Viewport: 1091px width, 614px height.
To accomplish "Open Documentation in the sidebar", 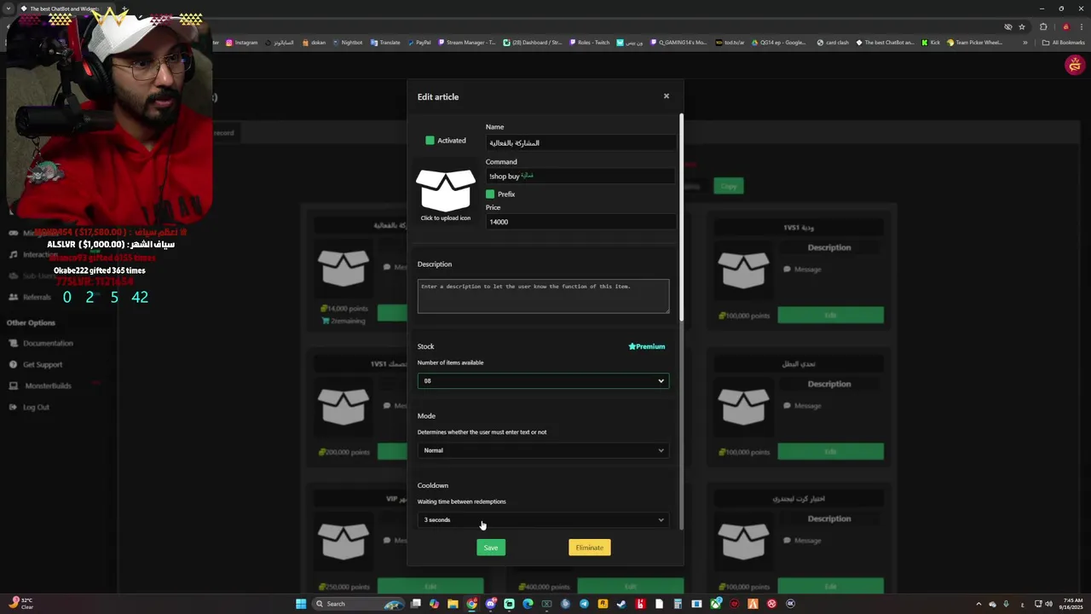I will pos(41,343).
